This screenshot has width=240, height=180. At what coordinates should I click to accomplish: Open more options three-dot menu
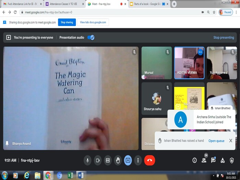[x=138, y=160]
